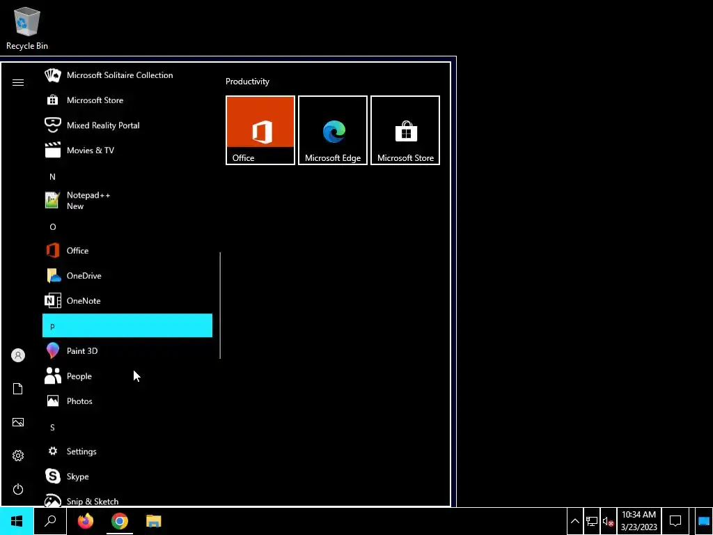Open Snip & Sketch
713x535 pixels.
[127, 499]
